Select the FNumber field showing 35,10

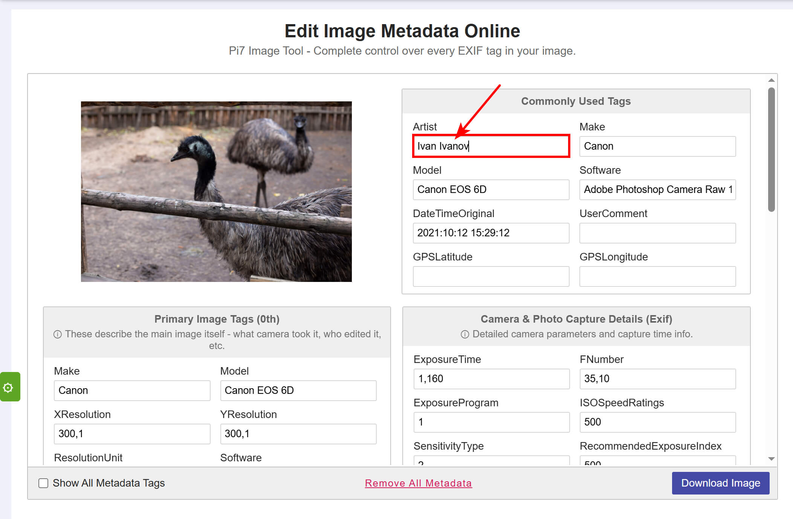click(x=657, y=379)
